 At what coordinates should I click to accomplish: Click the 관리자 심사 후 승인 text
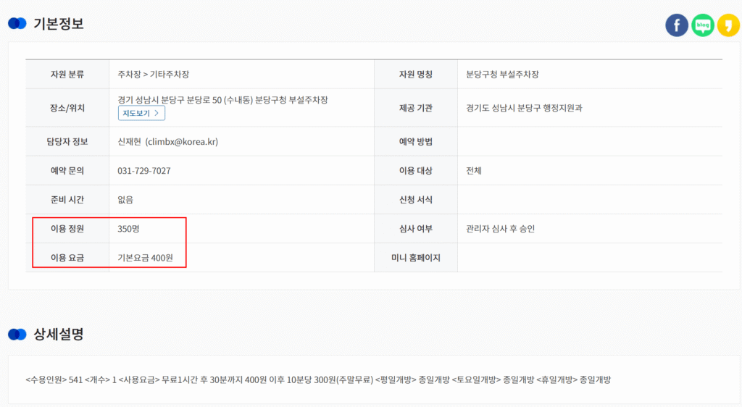[501, 229]
